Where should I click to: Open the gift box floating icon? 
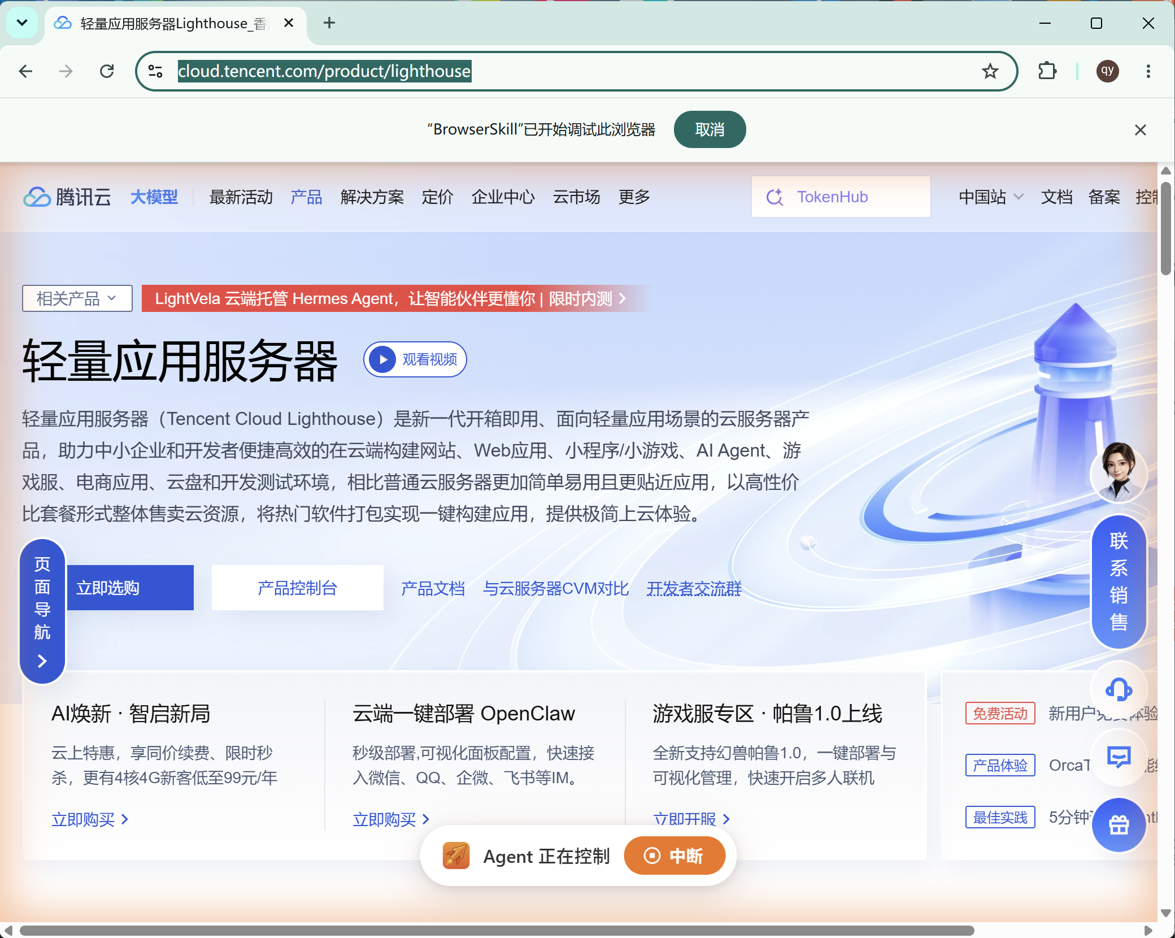pos(1119,825)
